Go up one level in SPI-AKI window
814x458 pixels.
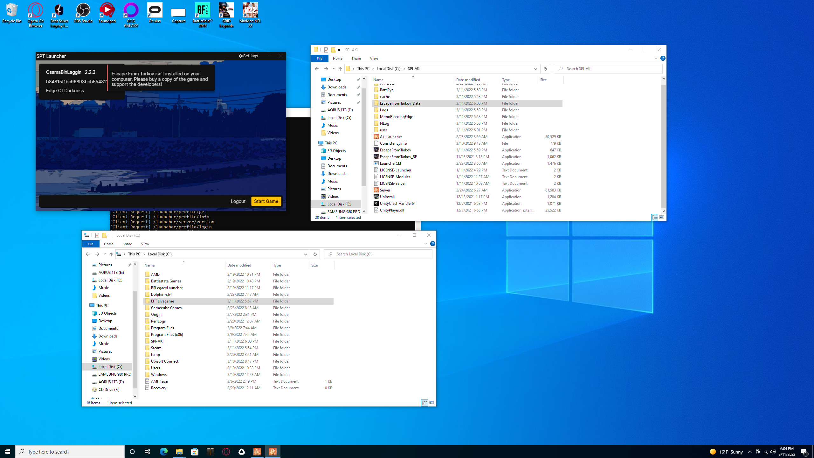[340, 69]
